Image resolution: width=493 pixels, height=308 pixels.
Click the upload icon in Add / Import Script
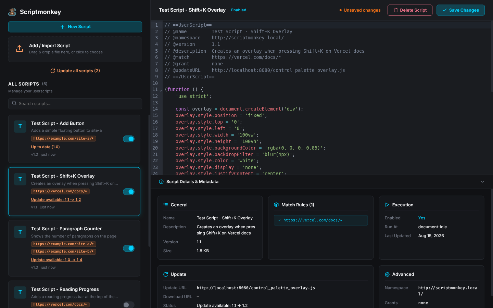(x=20, y=49)
